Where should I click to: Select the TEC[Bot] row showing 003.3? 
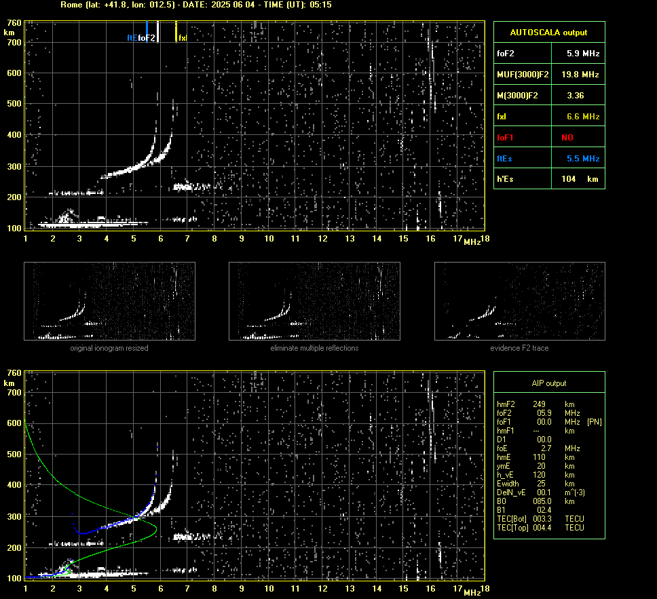click(540, 518)
